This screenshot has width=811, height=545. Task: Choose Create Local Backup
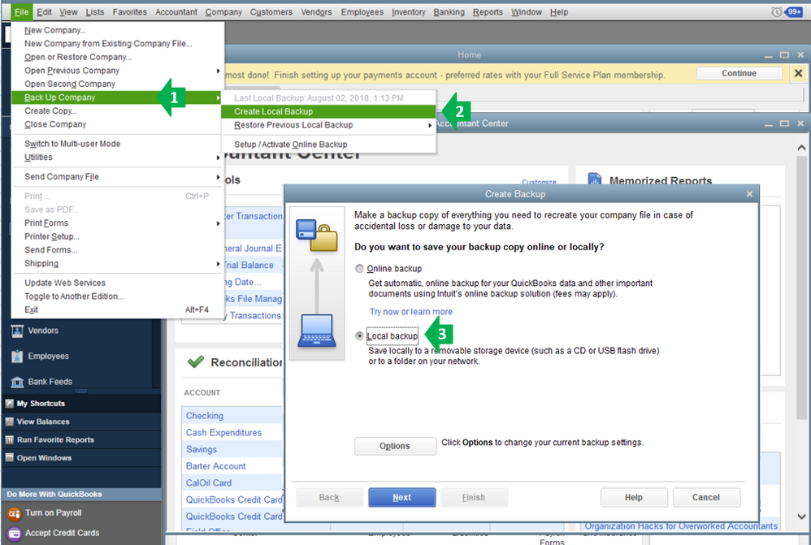point(328,111)
